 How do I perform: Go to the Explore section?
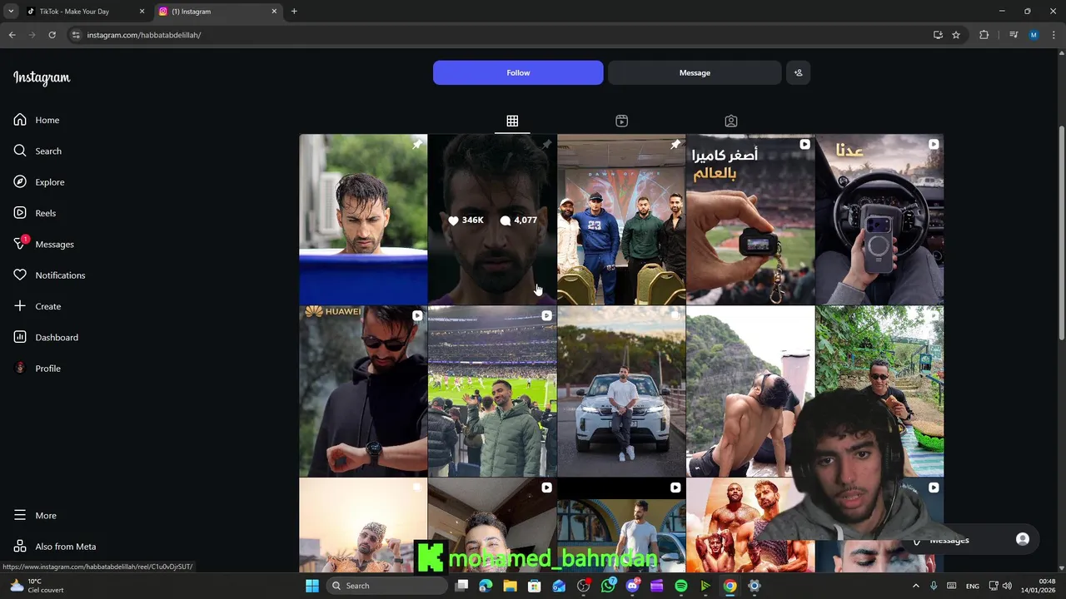coord(38,182)
